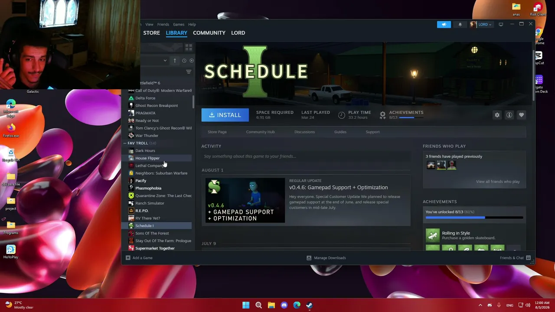Open the Guides link

[x=340, y=132]
